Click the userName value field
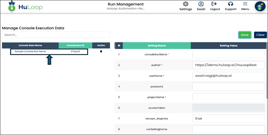The height and width of the screenshot is (135, 268). click(x=228, y=76)
